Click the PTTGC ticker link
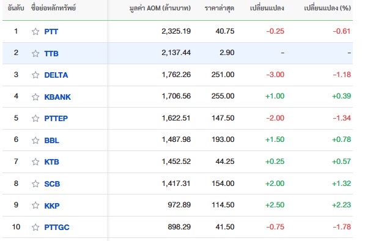The image size is (365, 241). tap(57, 227)
